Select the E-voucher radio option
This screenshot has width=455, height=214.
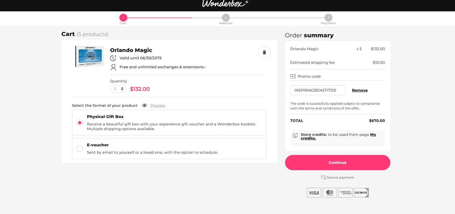79,149
